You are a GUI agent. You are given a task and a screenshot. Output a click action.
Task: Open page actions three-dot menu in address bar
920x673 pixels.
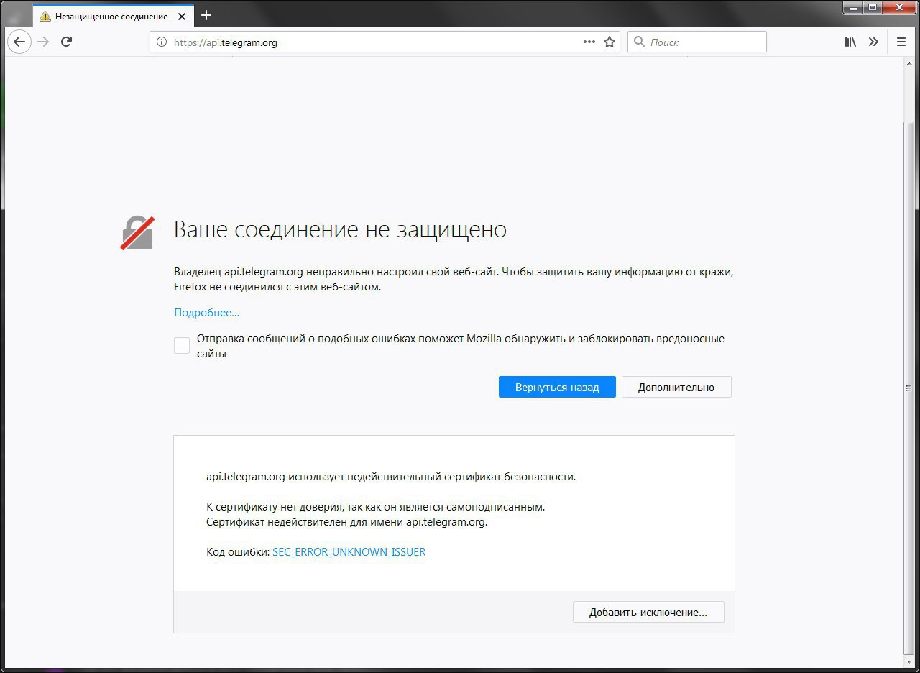[x=589, y=42]
